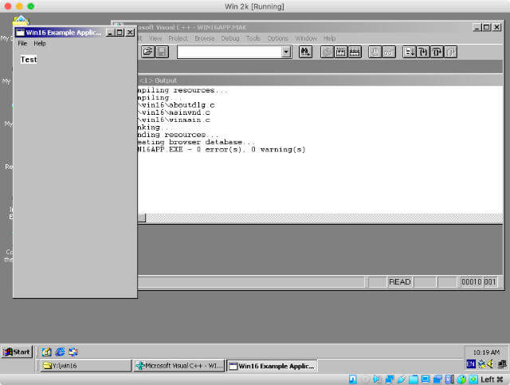Open the Tools menu in Visual C++
Image resolution: width=510 pixels, height=385 pixels.
tap(253, 38)
